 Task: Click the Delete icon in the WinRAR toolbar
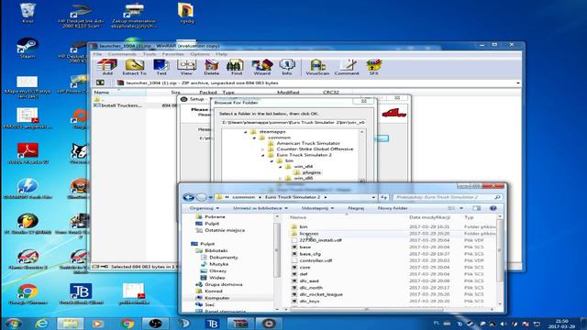point(211,67)
